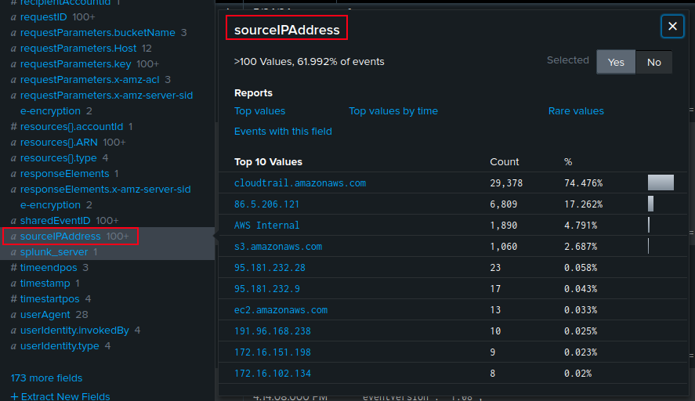Set Selected to No
The width and height of the screenshot is (695, 401).
tap(653, 62)
